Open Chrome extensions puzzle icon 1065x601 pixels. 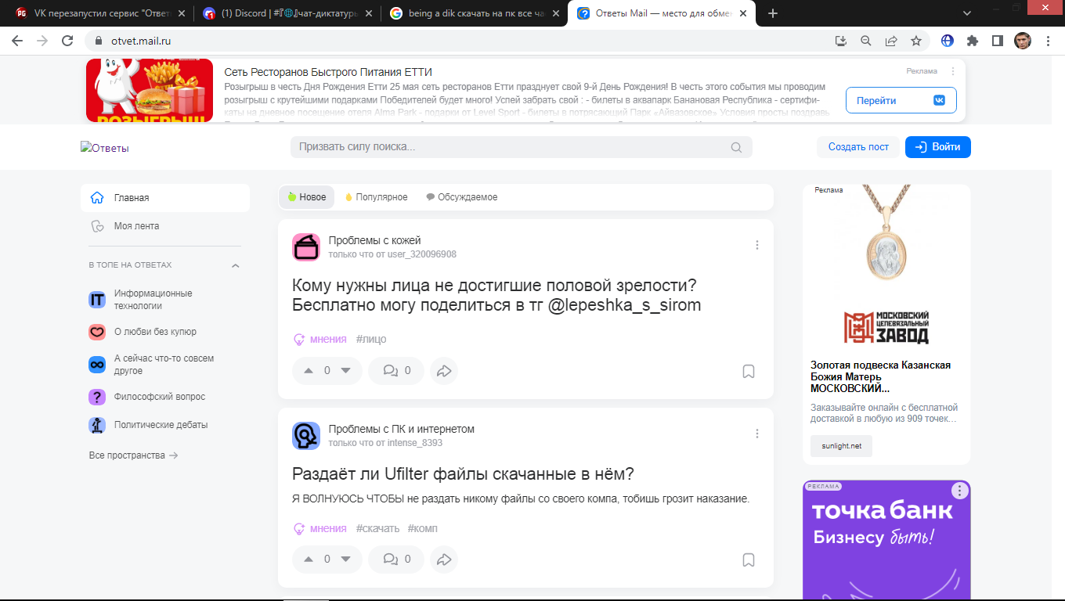[x=973, y=41]
